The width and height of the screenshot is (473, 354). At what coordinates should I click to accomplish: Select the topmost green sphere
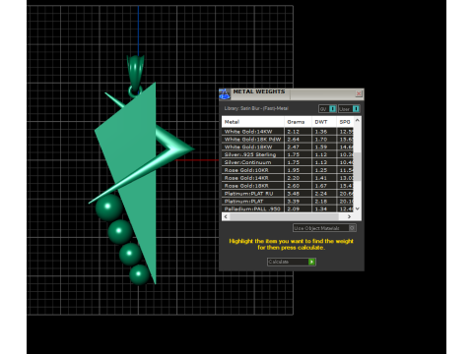pos(109,207)
